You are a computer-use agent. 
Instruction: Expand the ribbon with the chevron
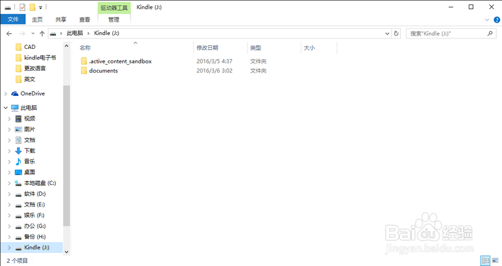click(x=487, y=20)
